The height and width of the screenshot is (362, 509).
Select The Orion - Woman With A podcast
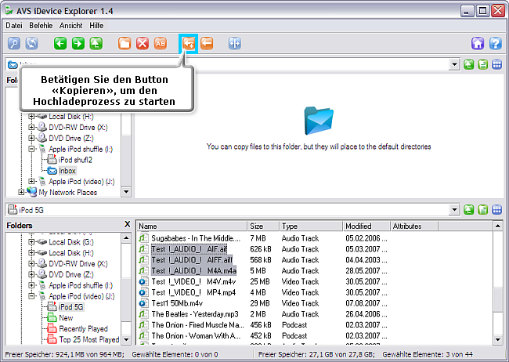[196, 335]
